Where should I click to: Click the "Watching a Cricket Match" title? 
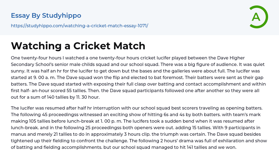coord(78,46)
